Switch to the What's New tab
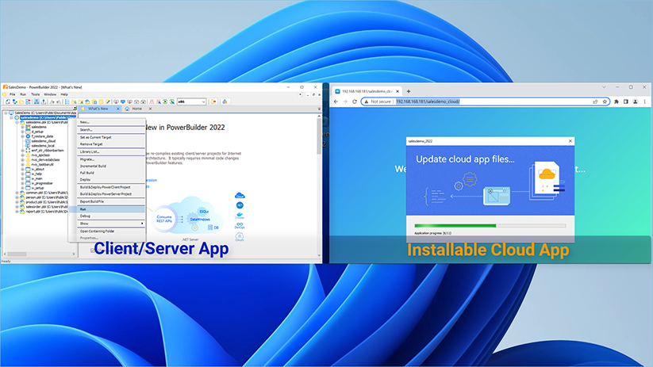Screen dimensions: 653x367 tap(98, 109)
